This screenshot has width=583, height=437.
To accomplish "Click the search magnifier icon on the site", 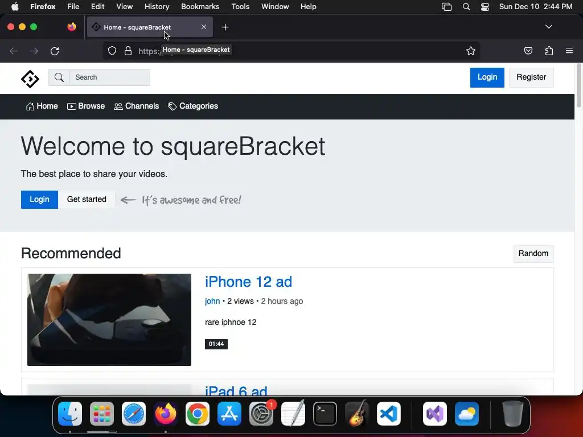I will click(x=59, y=77).
